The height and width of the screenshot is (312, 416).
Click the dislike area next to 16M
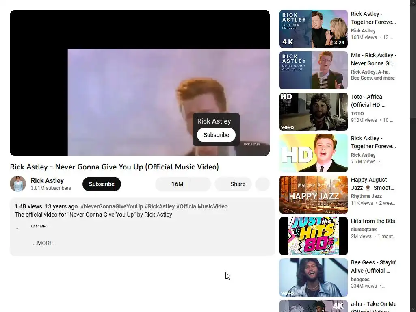[x=201, y=184]
